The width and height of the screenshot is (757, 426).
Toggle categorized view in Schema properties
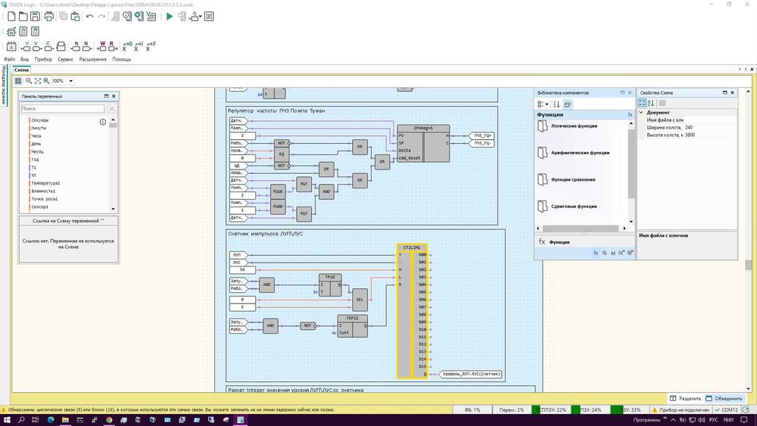(642, 103)
